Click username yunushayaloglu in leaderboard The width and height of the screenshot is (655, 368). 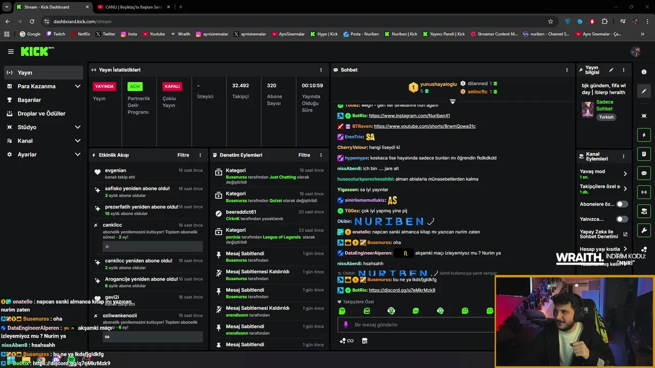(439, 84)
